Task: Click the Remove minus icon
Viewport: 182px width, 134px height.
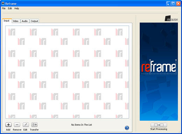Action: tap(17, 125)
